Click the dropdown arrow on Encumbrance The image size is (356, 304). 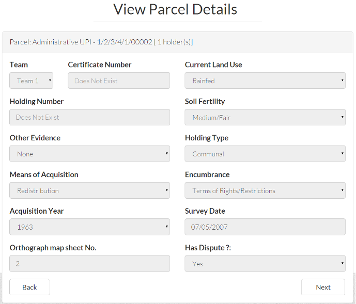click(x=342, y=190)
